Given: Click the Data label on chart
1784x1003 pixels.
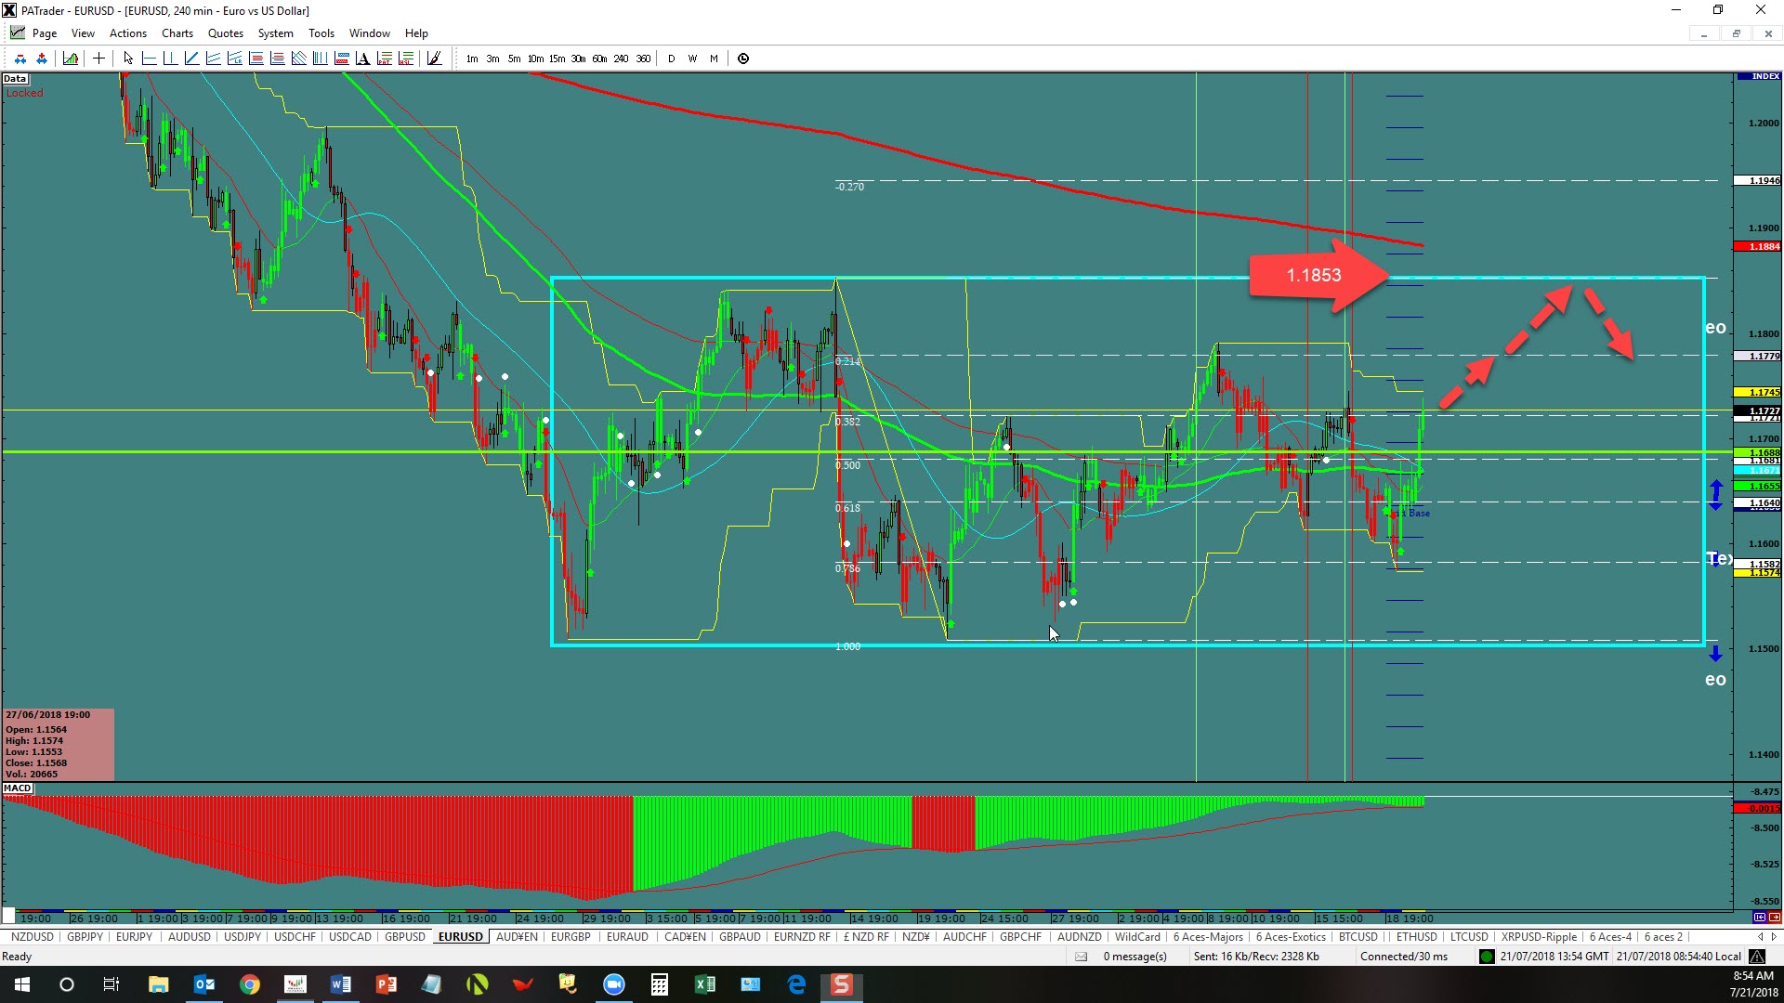Looking at the screenshot, I should [x=15, y=79].
